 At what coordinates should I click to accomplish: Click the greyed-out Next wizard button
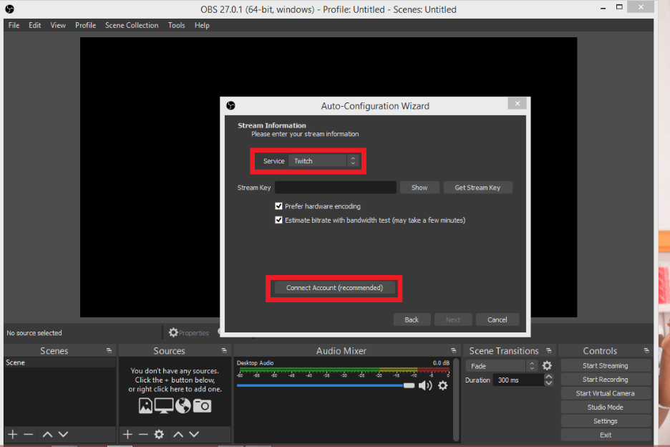click(453, 319)
